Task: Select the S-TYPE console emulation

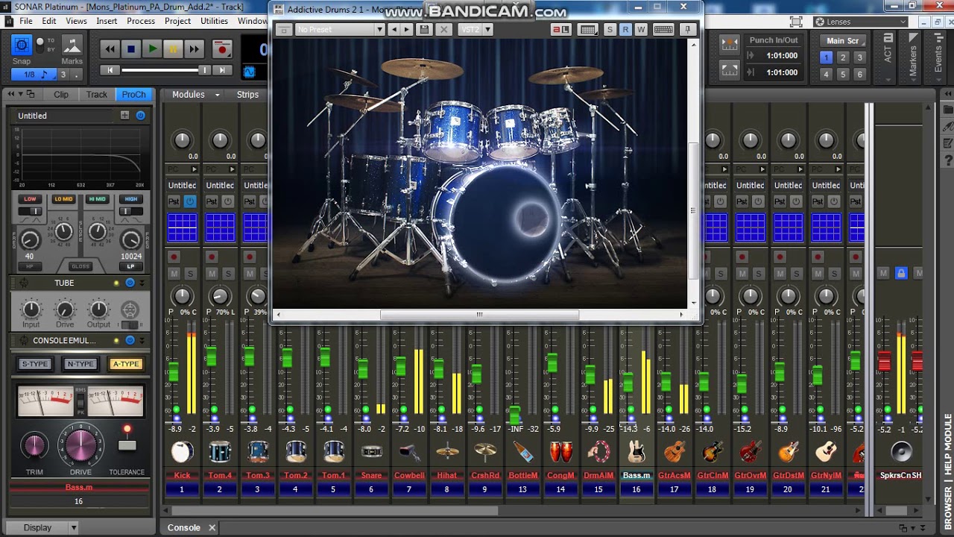Action: click(x=34, y=364)
